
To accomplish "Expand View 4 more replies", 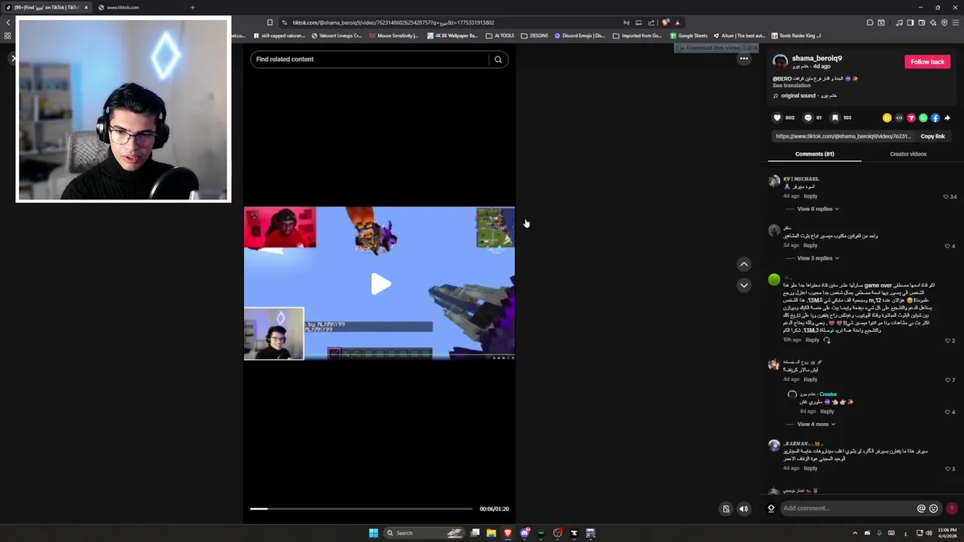I will [816, 424].
